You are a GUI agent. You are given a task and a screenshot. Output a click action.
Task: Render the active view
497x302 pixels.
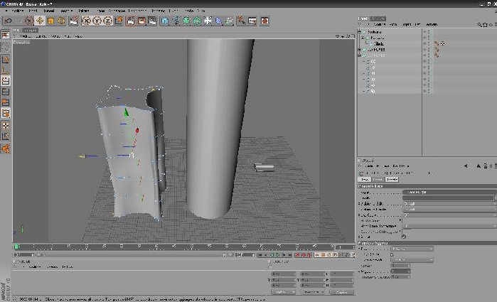coord(131,21)
